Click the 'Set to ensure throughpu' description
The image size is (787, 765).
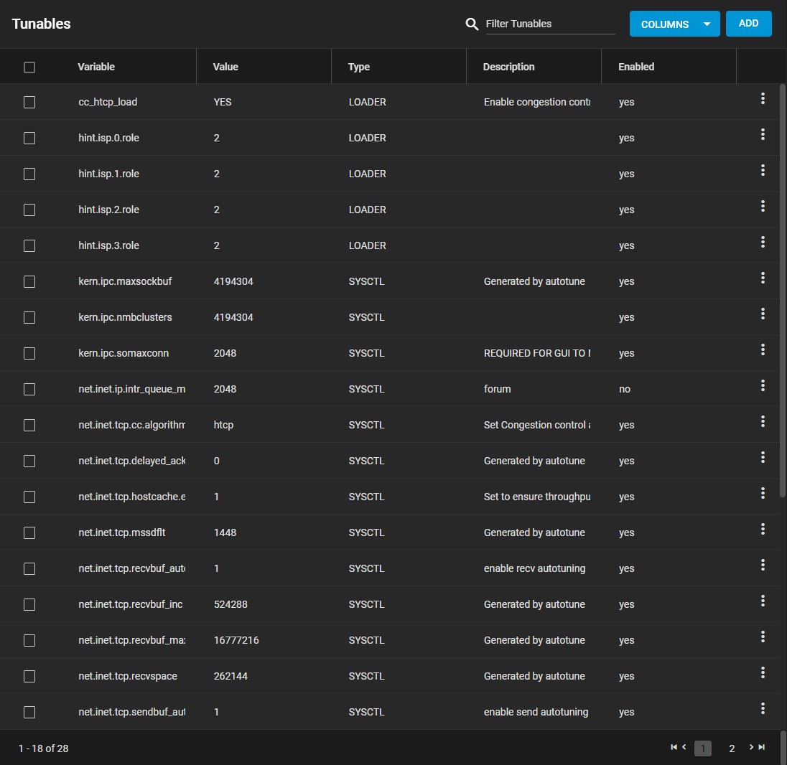[x=537, y=497]
